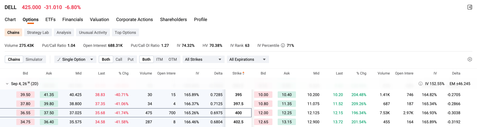
Task: Open Top Options
Action: pos(125,32)
